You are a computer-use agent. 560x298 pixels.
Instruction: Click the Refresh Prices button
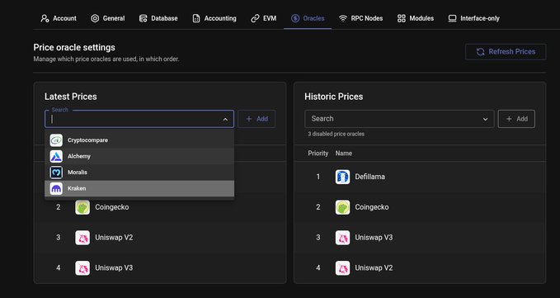[x=506, y=52]
